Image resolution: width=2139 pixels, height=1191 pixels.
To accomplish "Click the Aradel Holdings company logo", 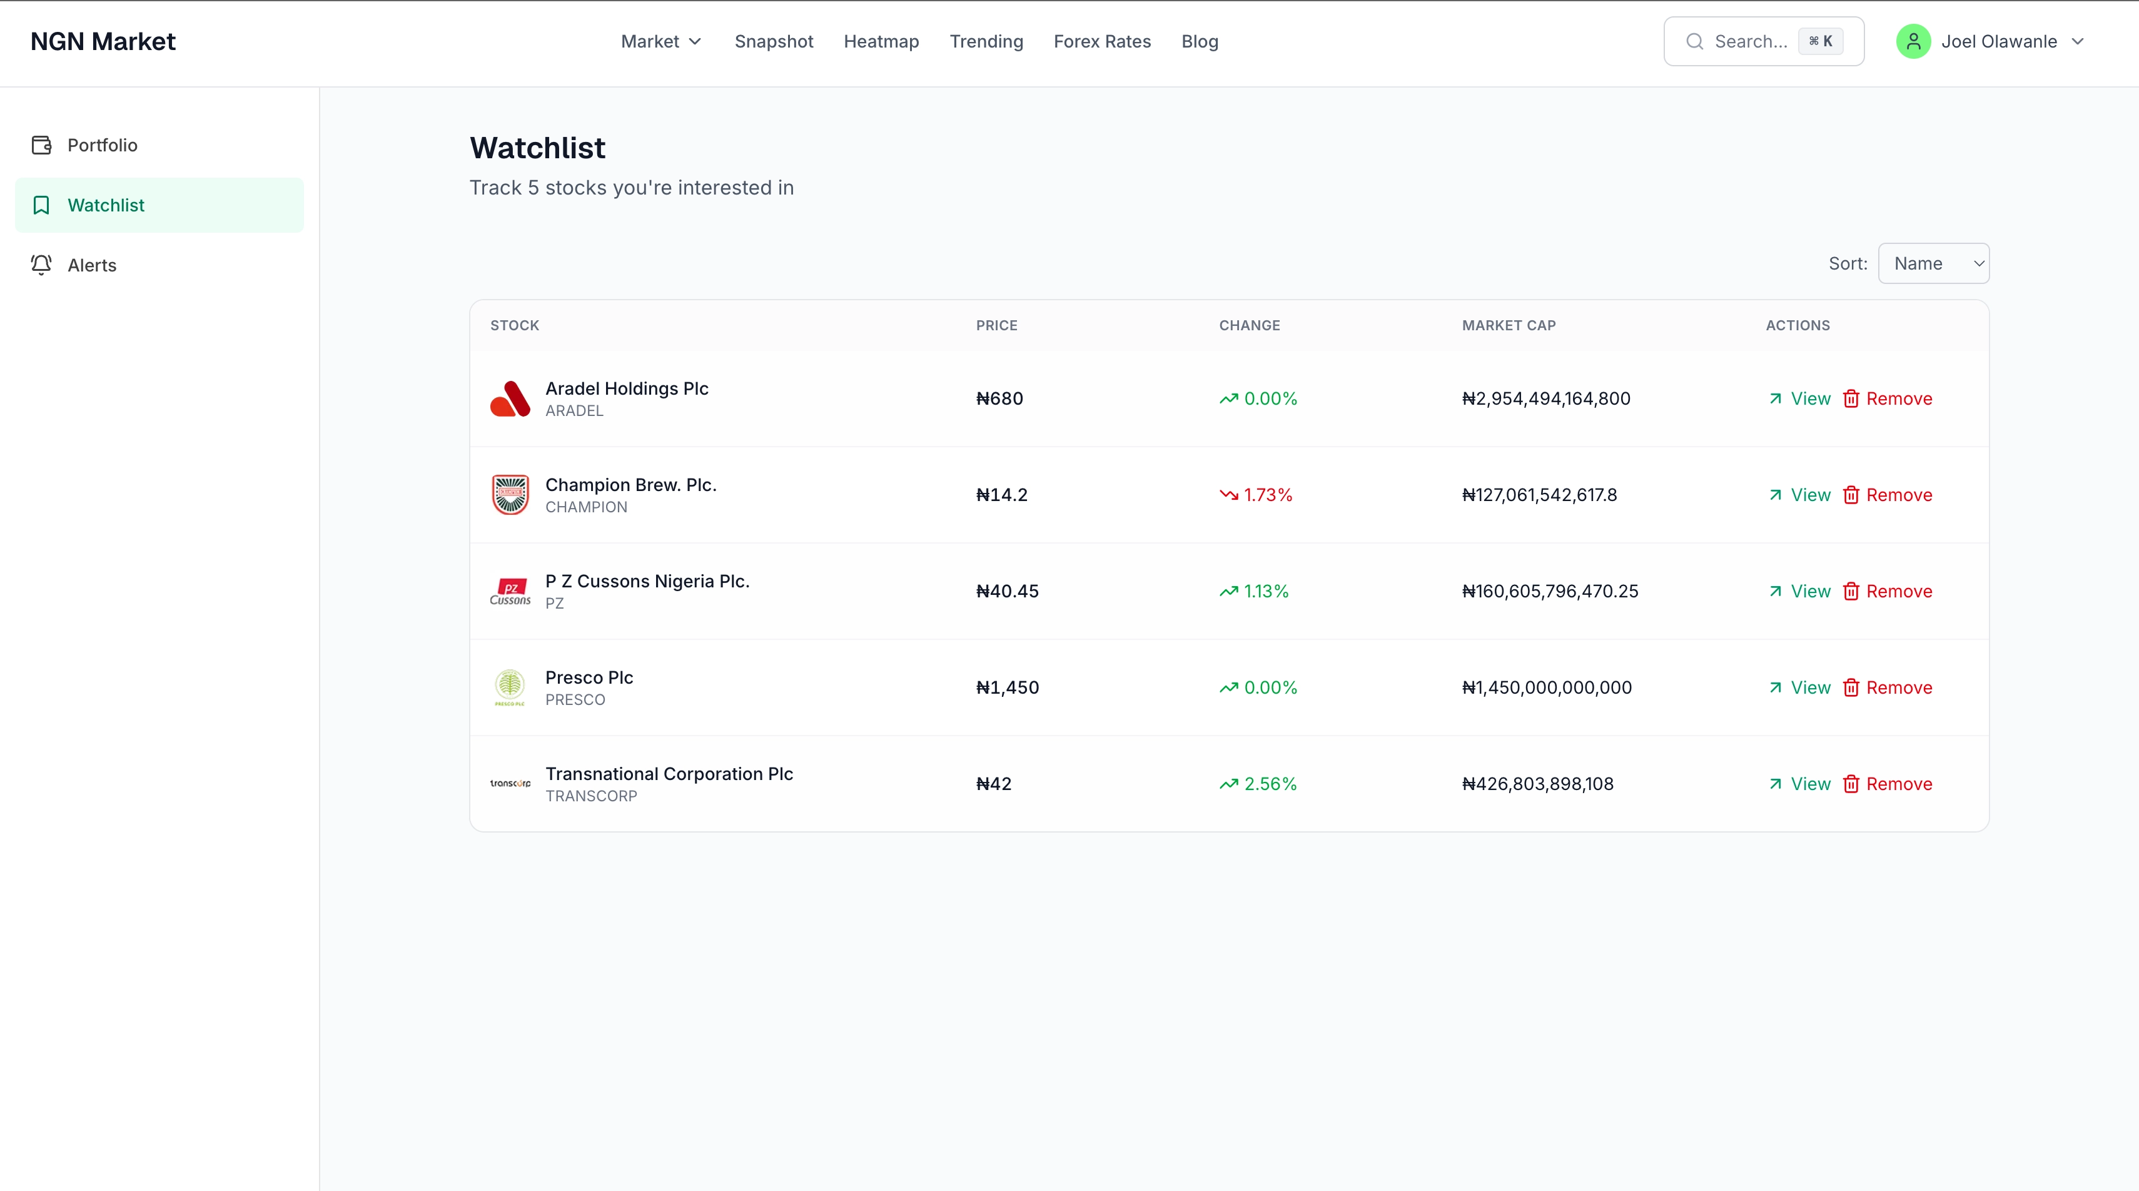I will pyautogui.click(x=509, y=398).
